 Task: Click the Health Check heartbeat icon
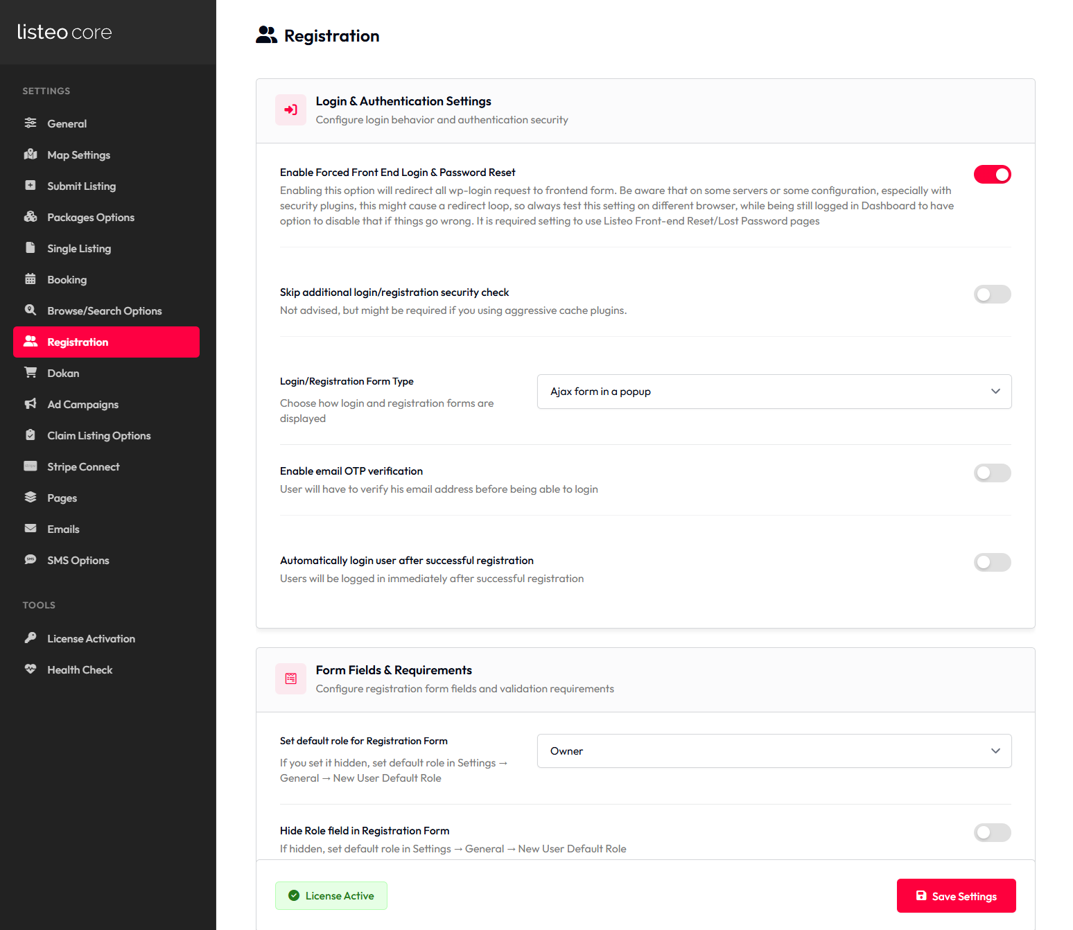point(30,669)
